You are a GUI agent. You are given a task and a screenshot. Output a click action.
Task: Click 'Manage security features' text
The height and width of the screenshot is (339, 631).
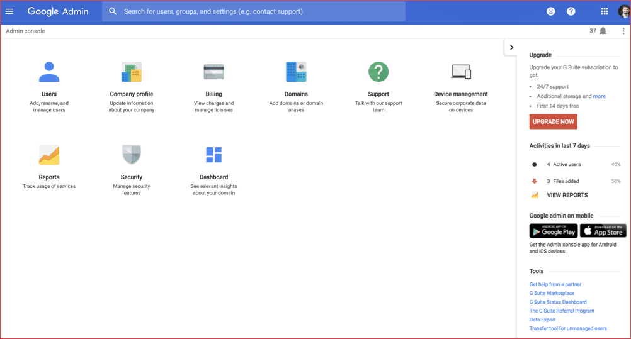(x=132, y=189)
